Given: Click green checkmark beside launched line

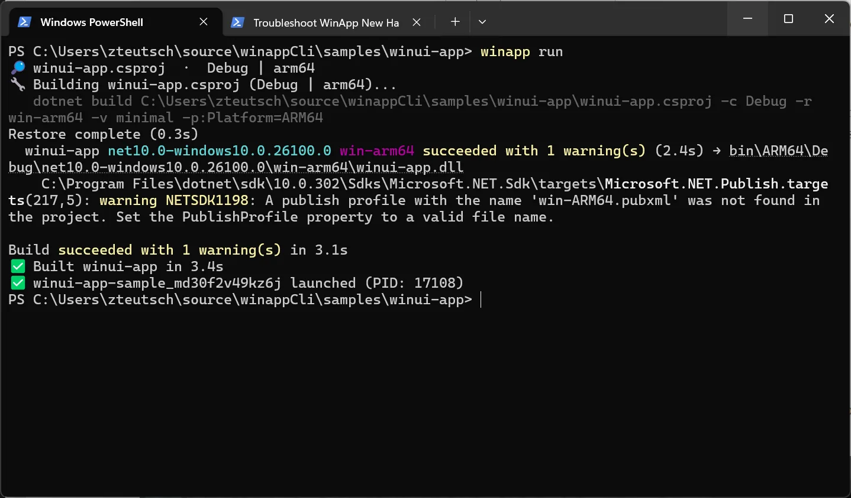Looking at the screenshot, I should tap(18, 283).
